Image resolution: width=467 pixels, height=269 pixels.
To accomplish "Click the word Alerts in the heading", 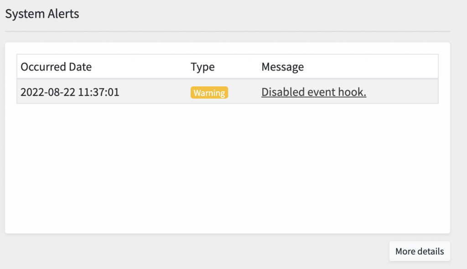I will click(x=62, y=14).
